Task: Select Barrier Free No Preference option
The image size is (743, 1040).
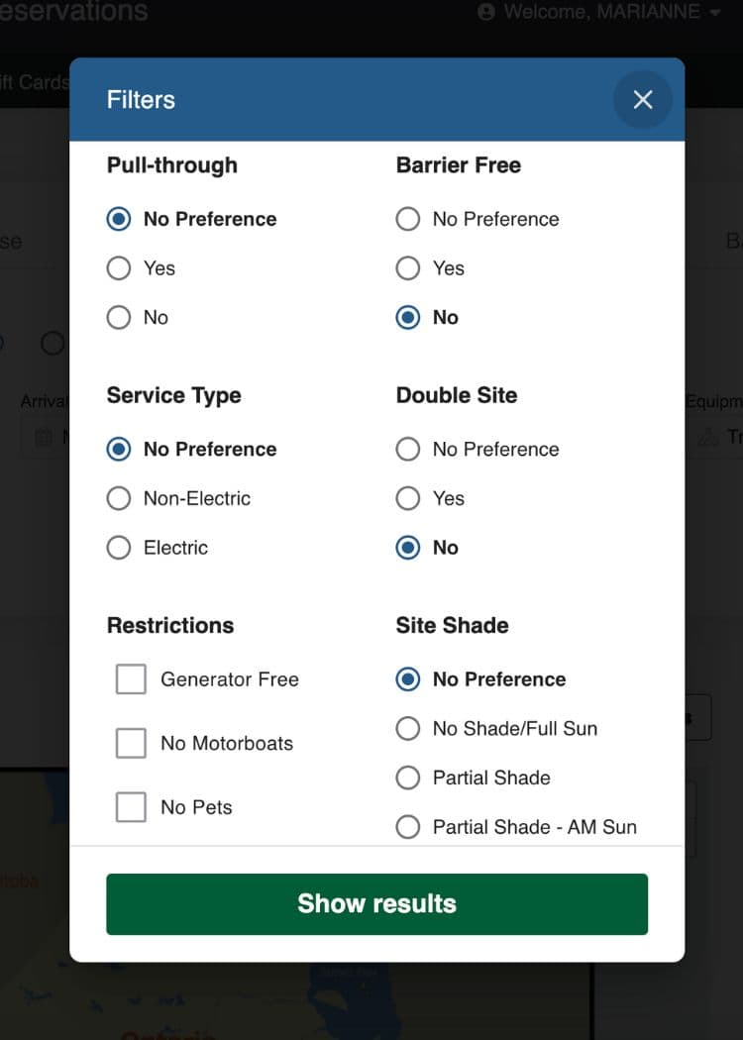Action: point(408,219)
